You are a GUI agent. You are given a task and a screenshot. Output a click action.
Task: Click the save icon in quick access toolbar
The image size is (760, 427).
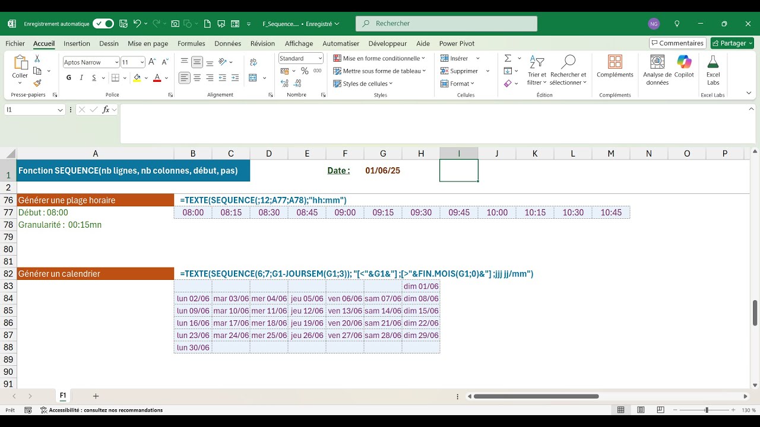click(x=123, y=24)
